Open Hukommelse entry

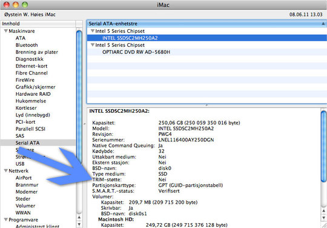point(31,101)
